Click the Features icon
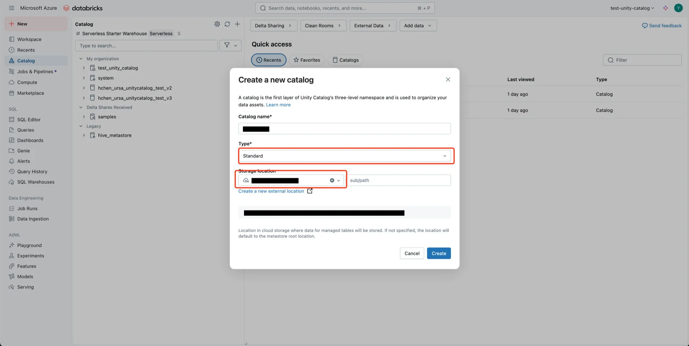Screen dimensions: 689x346 [x=11, y=266]
